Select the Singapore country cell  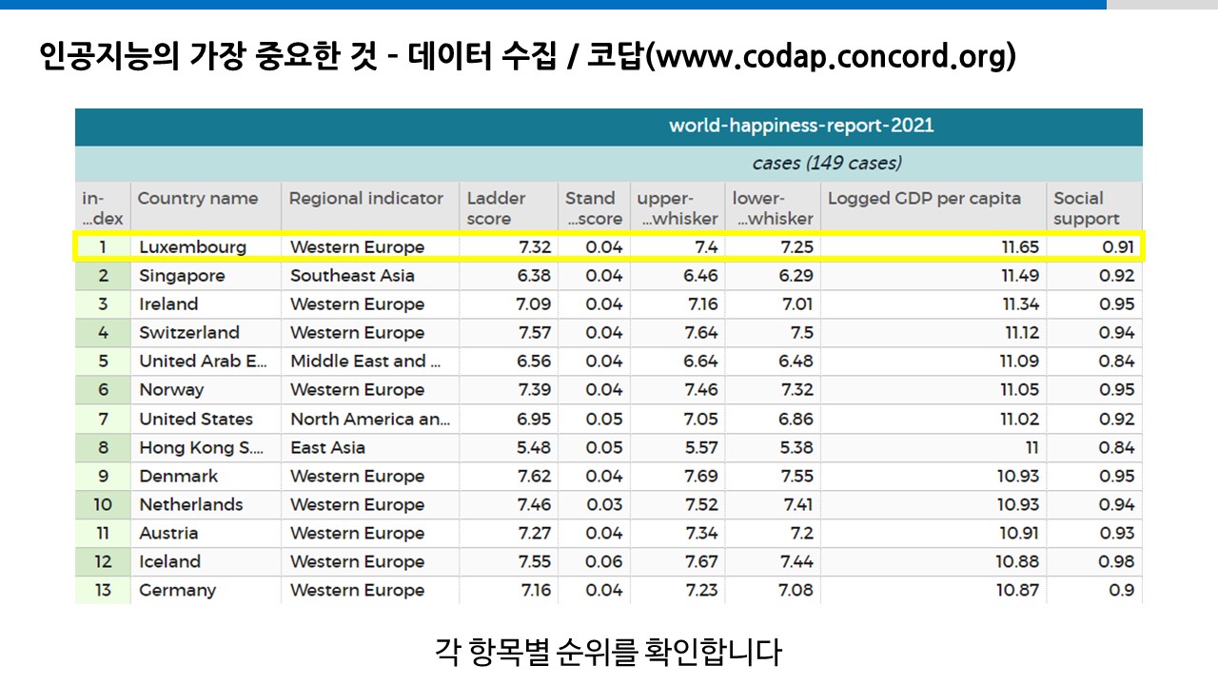pos(206,276)
